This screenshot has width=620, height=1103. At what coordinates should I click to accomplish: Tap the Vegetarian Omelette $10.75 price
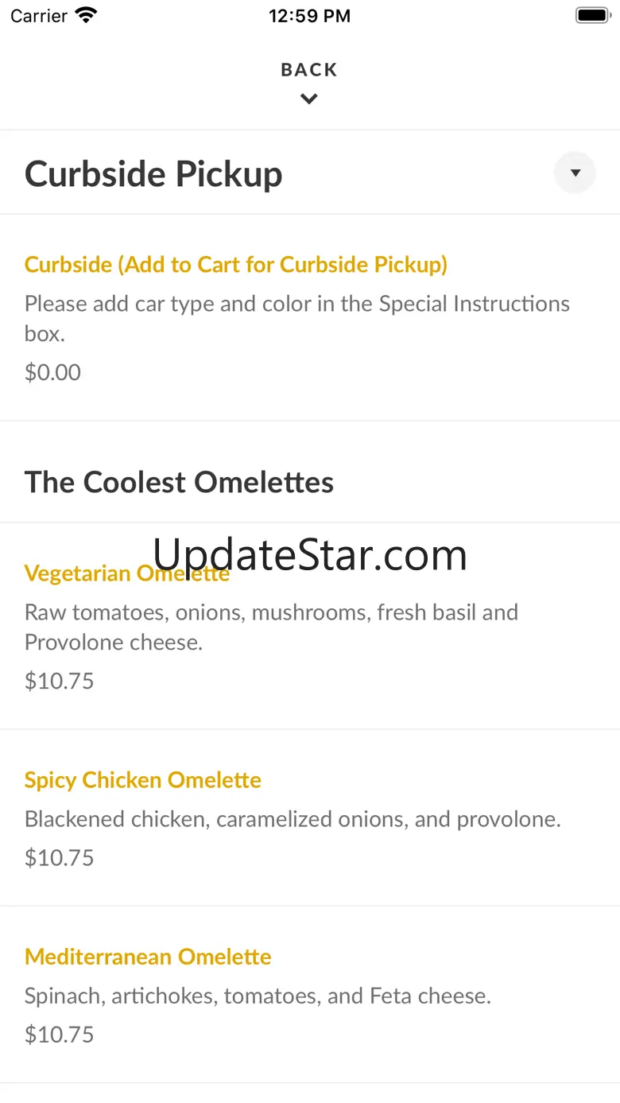(x=59, y=681)
